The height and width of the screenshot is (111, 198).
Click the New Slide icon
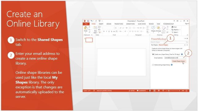pos(96,28)
